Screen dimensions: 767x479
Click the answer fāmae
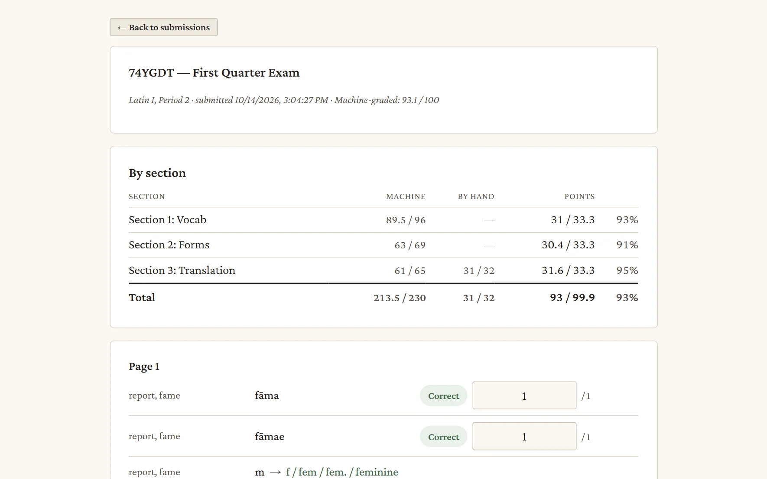pyautogui.click(x=270, y=437)
